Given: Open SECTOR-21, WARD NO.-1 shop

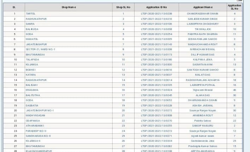Looking at the screenshot, I should pos(41,49).
